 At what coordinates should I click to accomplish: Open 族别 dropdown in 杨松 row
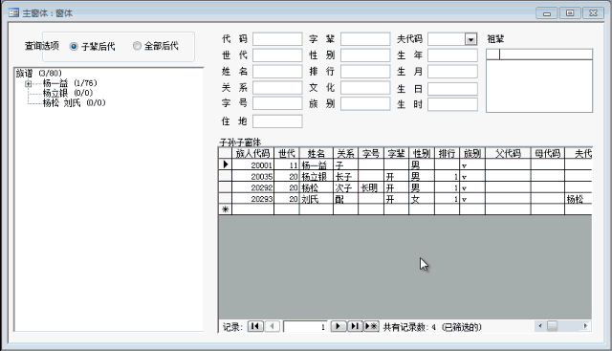(464, 188)
